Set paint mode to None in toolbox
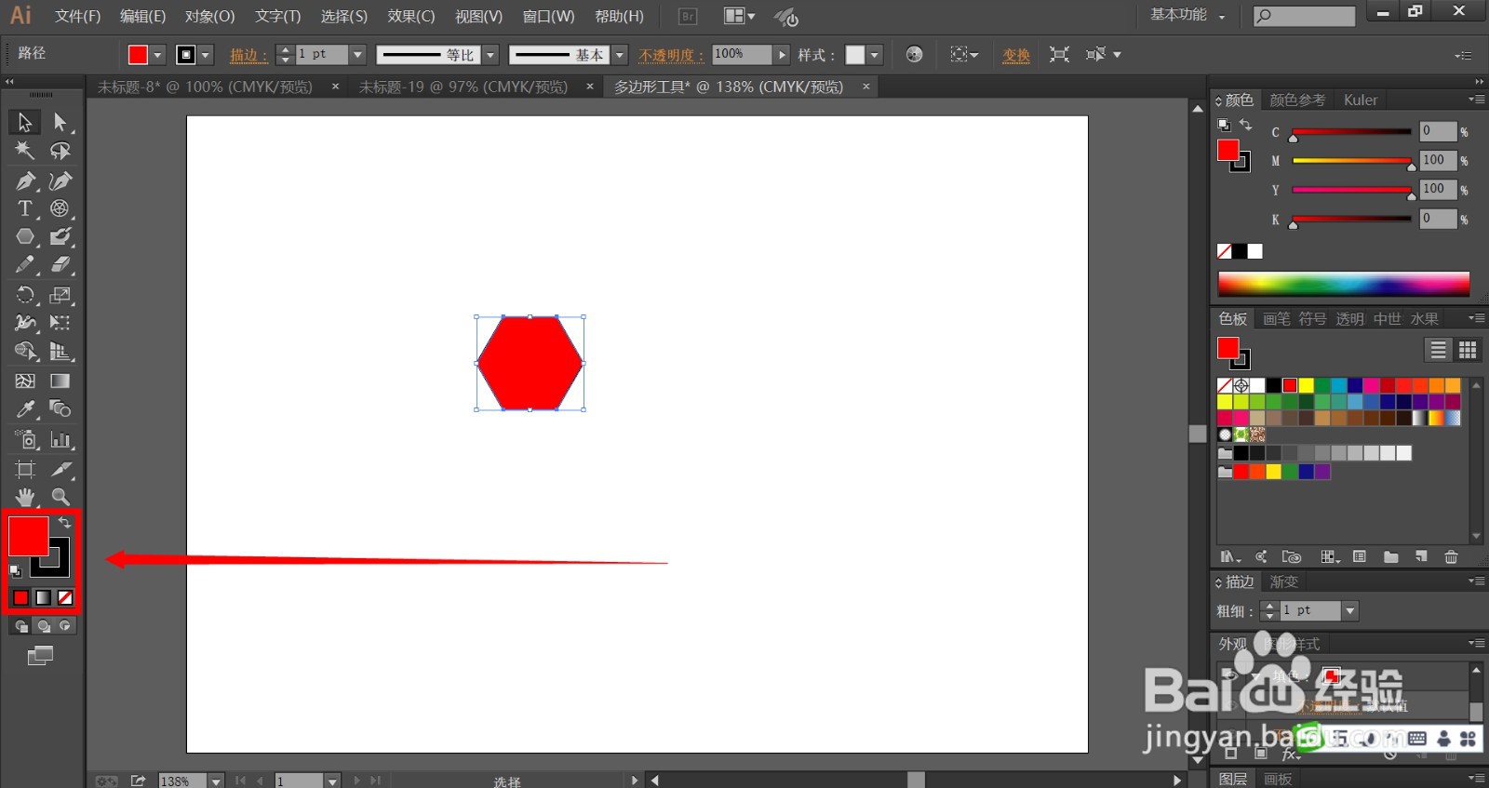The image size is (1489, 788). (x=65, y=597)
